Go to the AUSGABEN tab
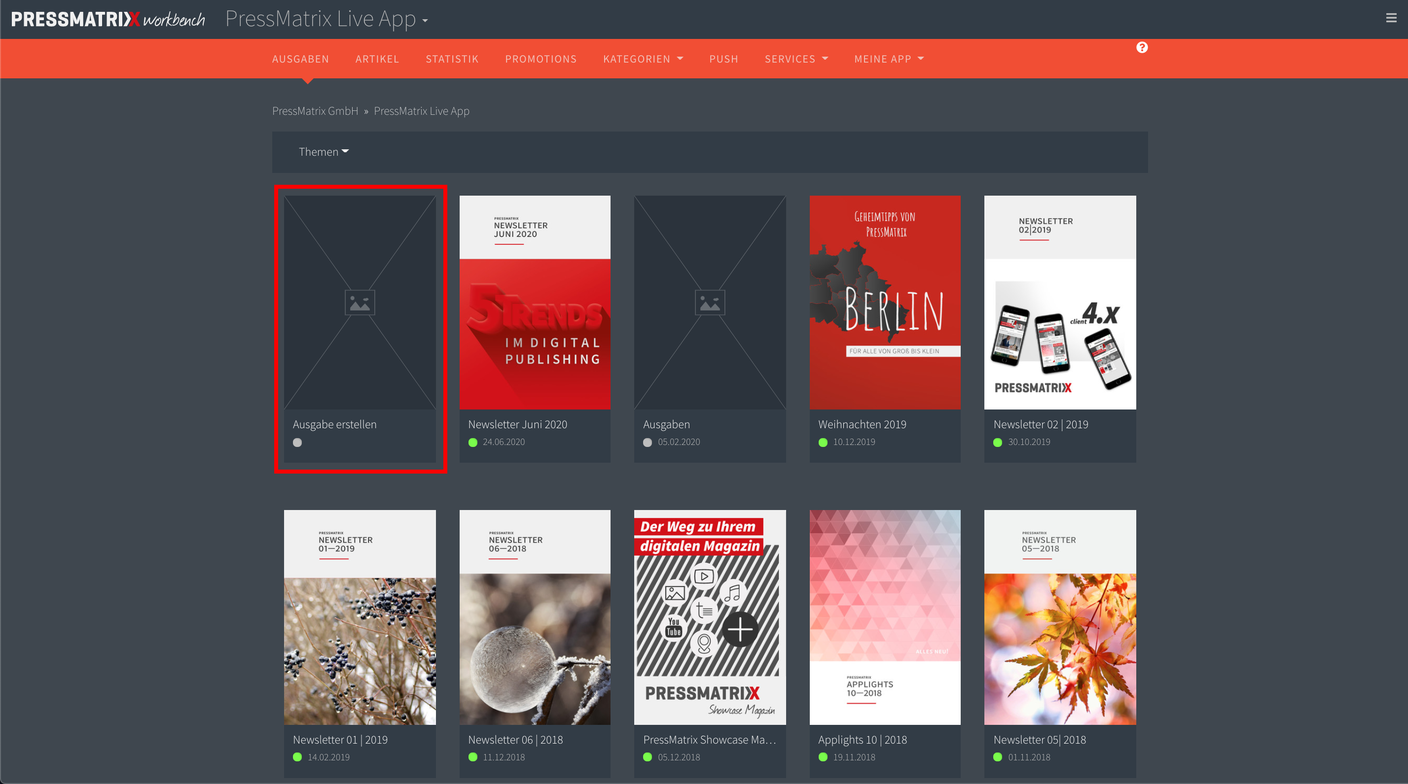This screenshot has width=1408, height=784. click(301, 59)
